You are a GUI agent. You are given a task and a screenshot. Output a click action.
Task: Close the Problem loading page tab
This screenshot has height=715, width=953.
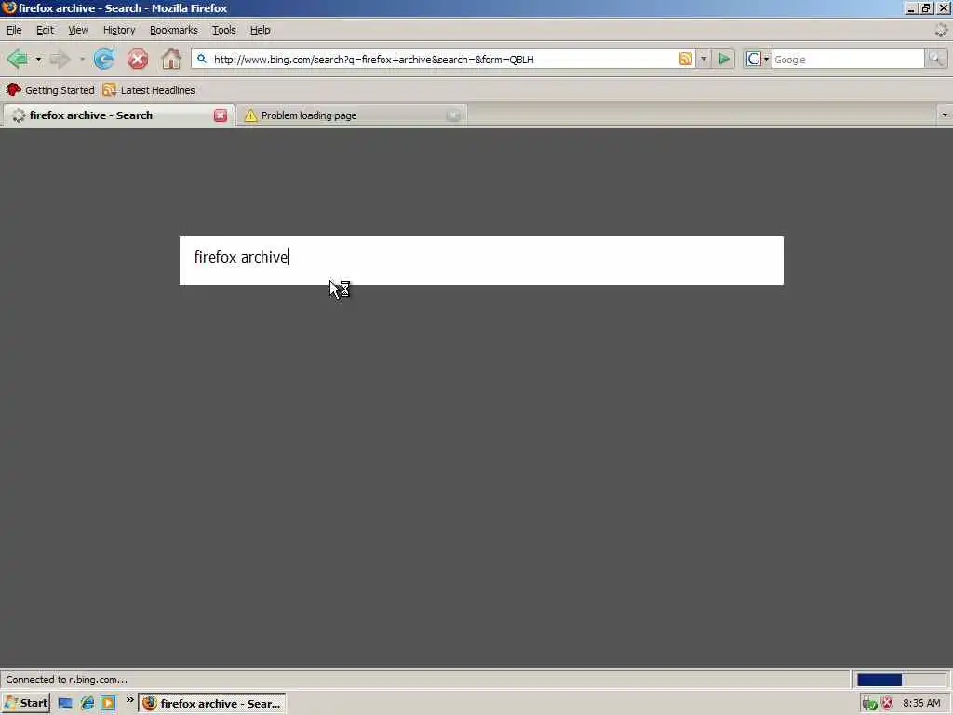453,115
